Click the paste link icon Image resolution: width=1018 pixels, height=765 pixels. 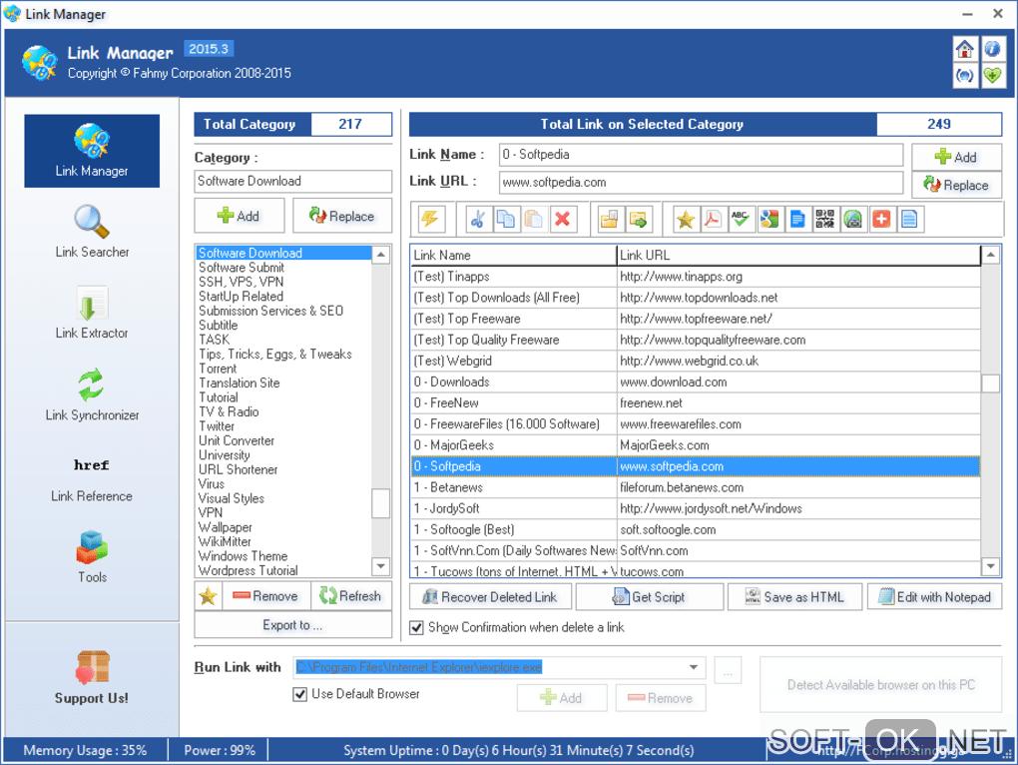coord(534,219)
